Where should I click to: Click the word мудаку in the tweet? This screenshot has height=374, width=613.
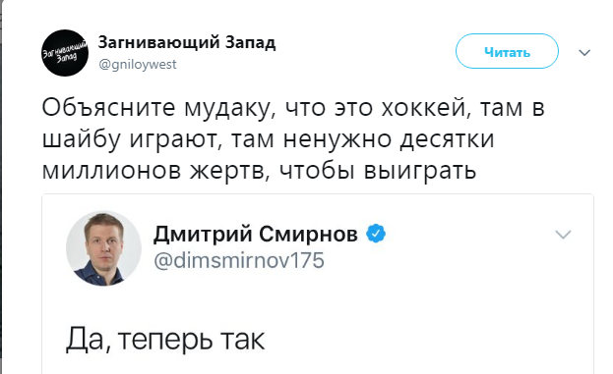(230, 109)
